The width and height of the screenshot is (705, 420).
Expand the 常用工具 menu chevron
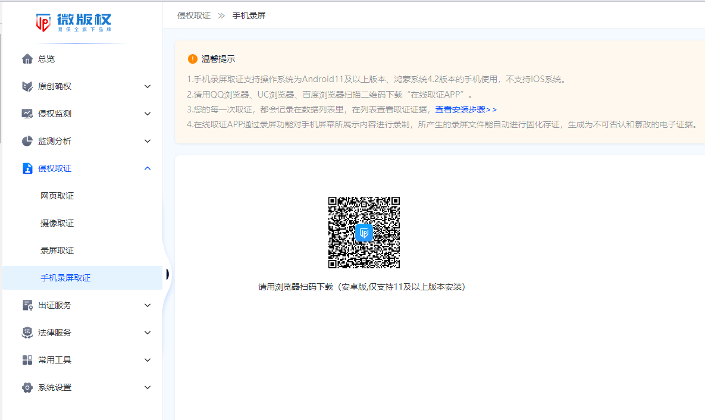148,360
